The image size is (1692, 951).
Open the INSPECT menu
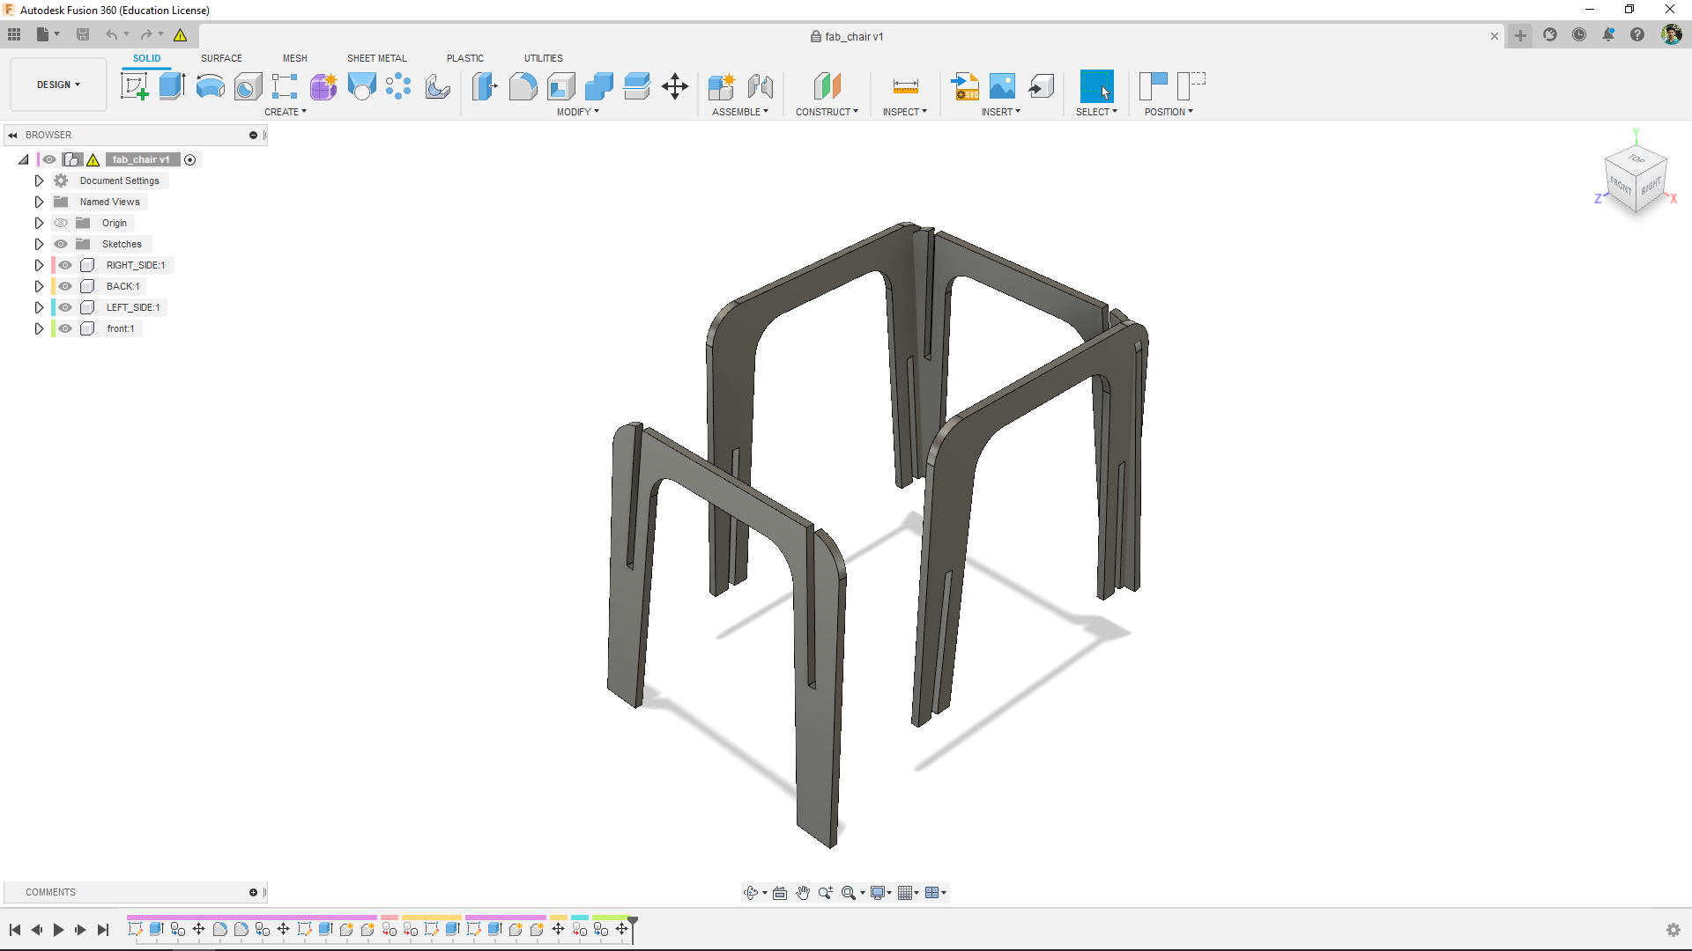pyautogui.click(x=905, y=112)
